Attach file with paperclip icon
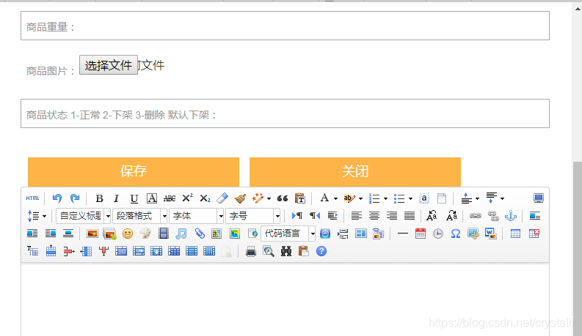Image resolution: width=582 pixels, height=336 pixels. click(200, 234)
